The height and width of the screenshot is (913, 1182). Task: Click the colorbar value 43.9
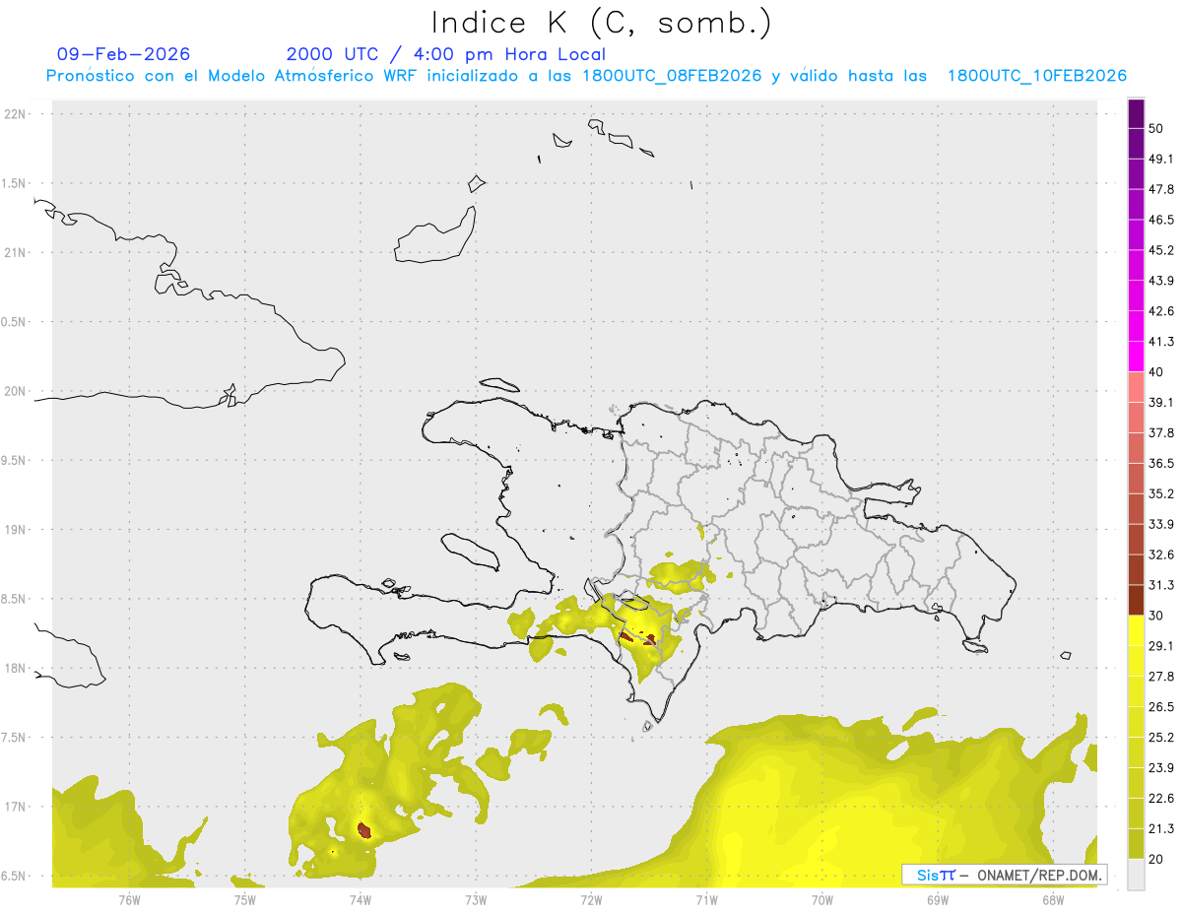point(1161,281)
